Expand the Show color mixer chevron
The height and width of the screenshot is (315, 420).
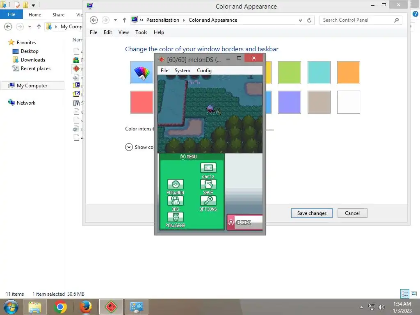pos(129,147)
